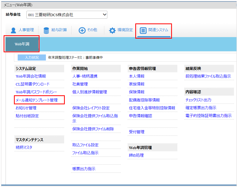Open 確定帳票出力指示 link
This screenshot has width=237, height=187.
201,108
